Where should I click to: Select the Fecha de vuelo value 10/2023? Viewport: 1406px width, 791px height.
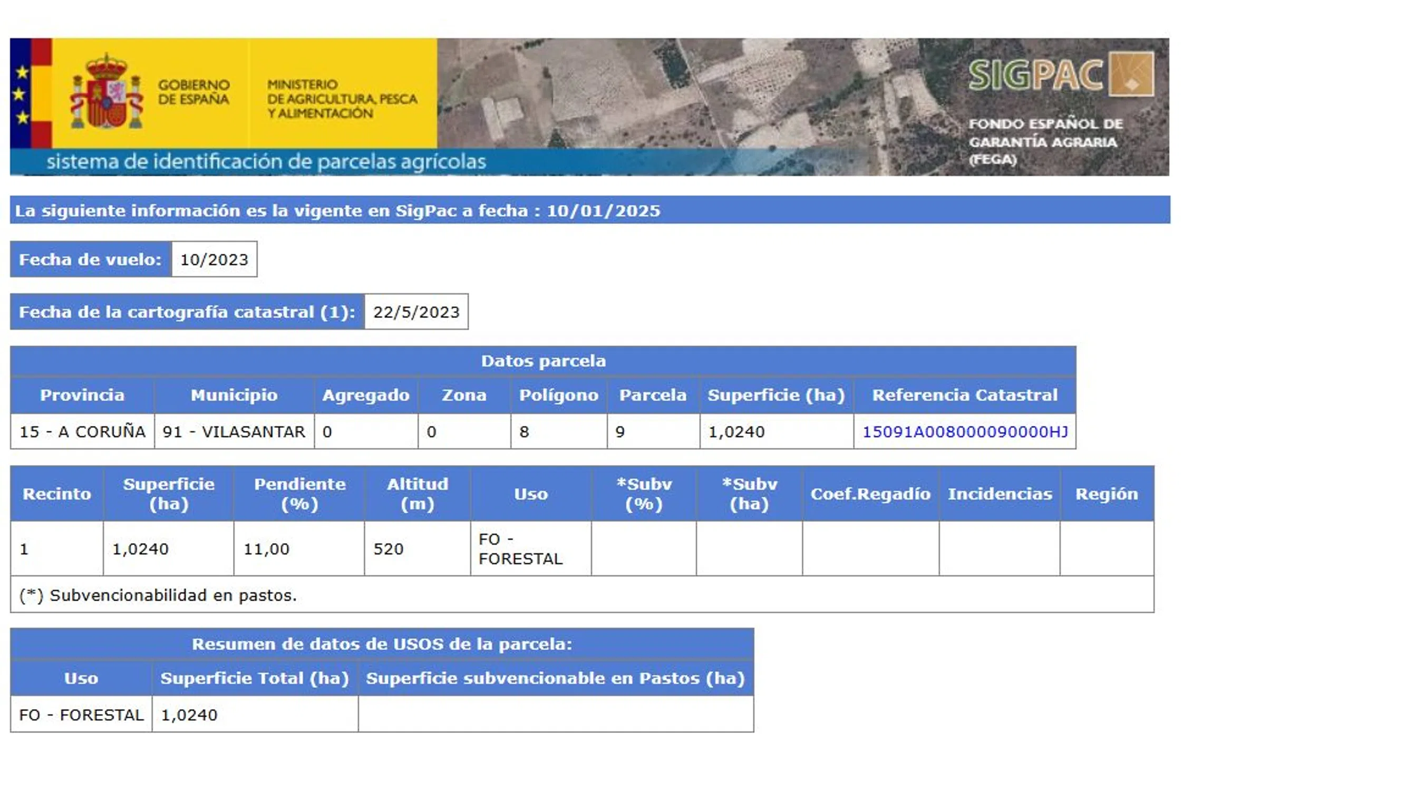214,259
